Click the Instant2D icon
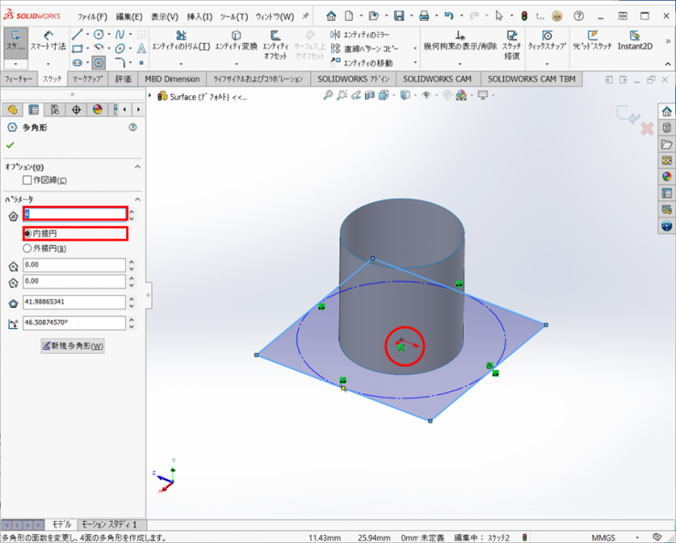Image resolution: width=676 pixels, height=543 pixels. point(635,39)
